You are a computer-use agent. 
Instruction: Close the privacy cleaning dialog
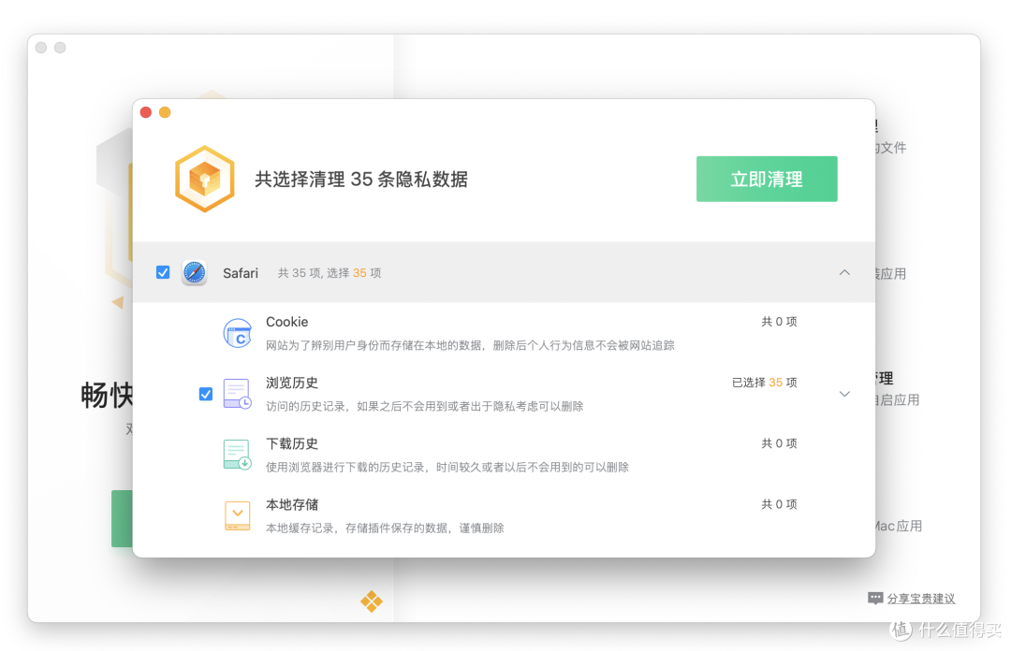[146, 112]
